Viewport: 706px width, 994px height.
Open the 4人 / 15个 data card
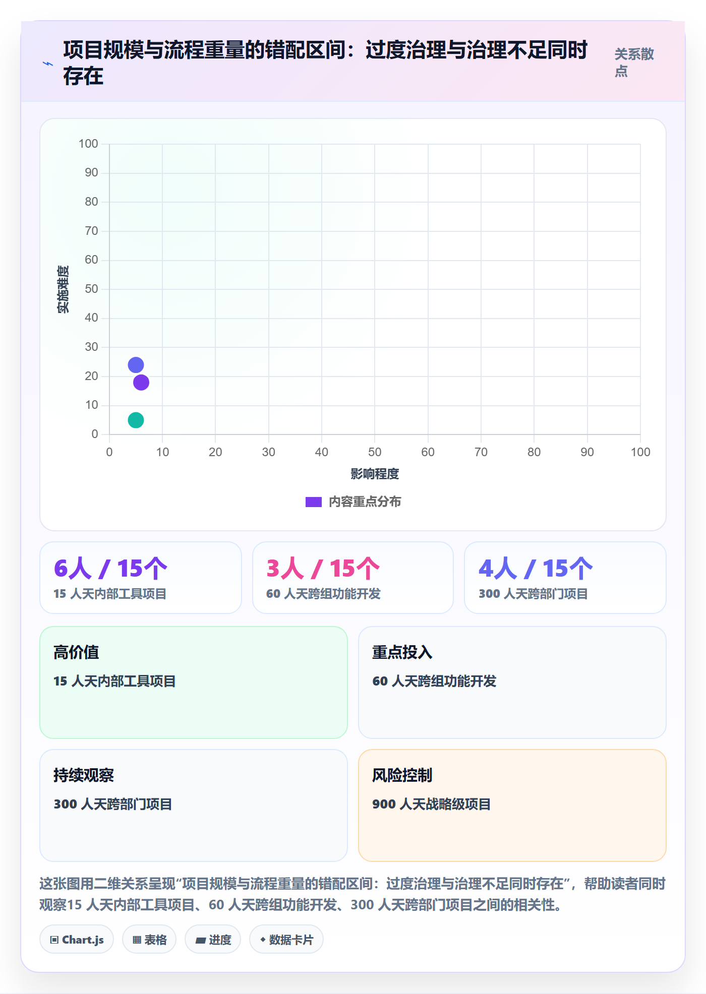point(565,578)
